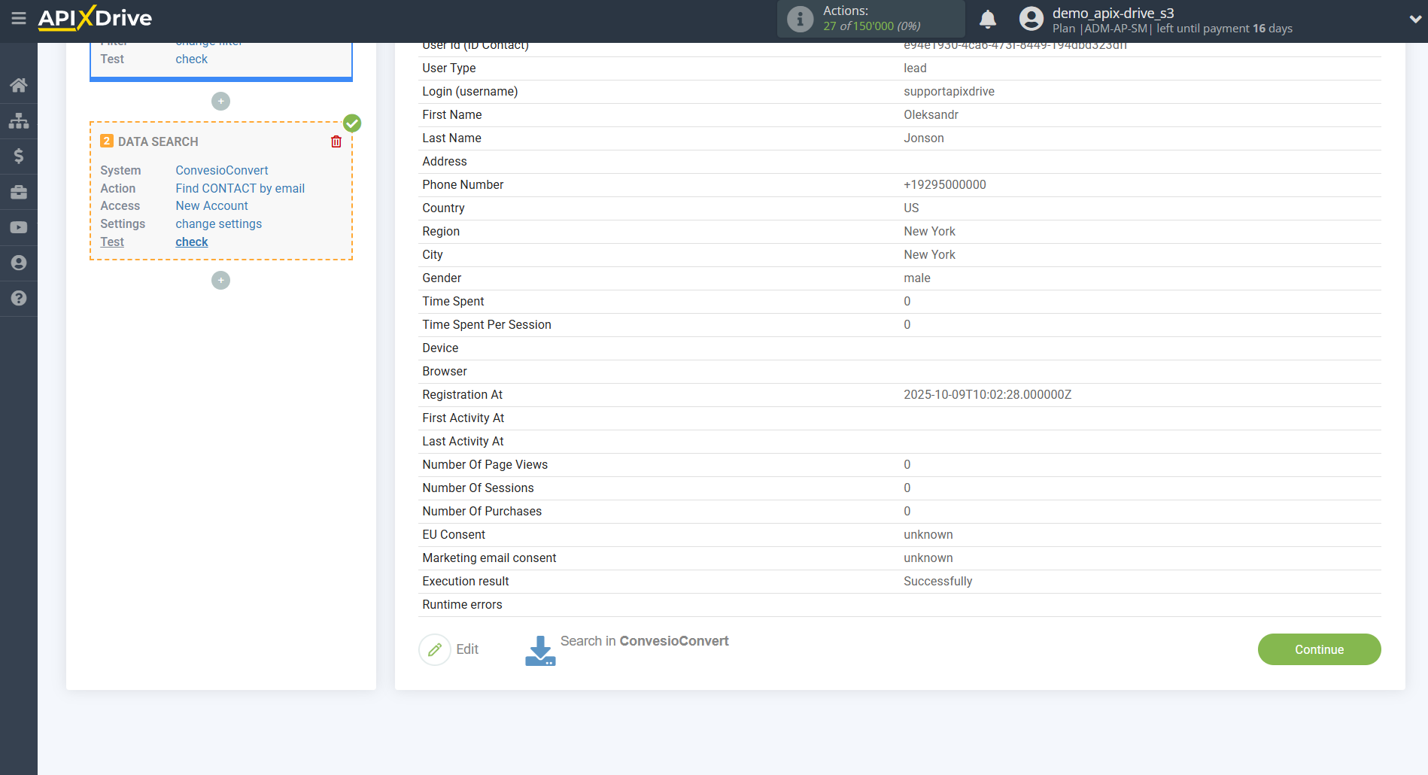Delete the Data Search block with trash icon
1428x775 pixels.
click(x=336, y=141)
